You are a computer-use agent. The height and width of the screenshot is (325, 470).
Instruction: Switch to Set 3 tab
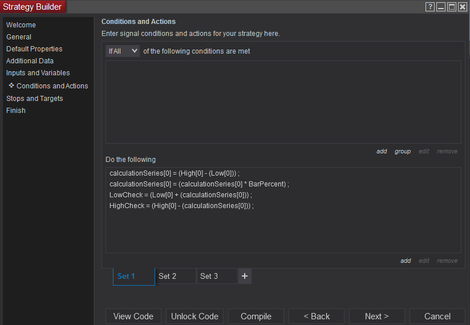217,276
